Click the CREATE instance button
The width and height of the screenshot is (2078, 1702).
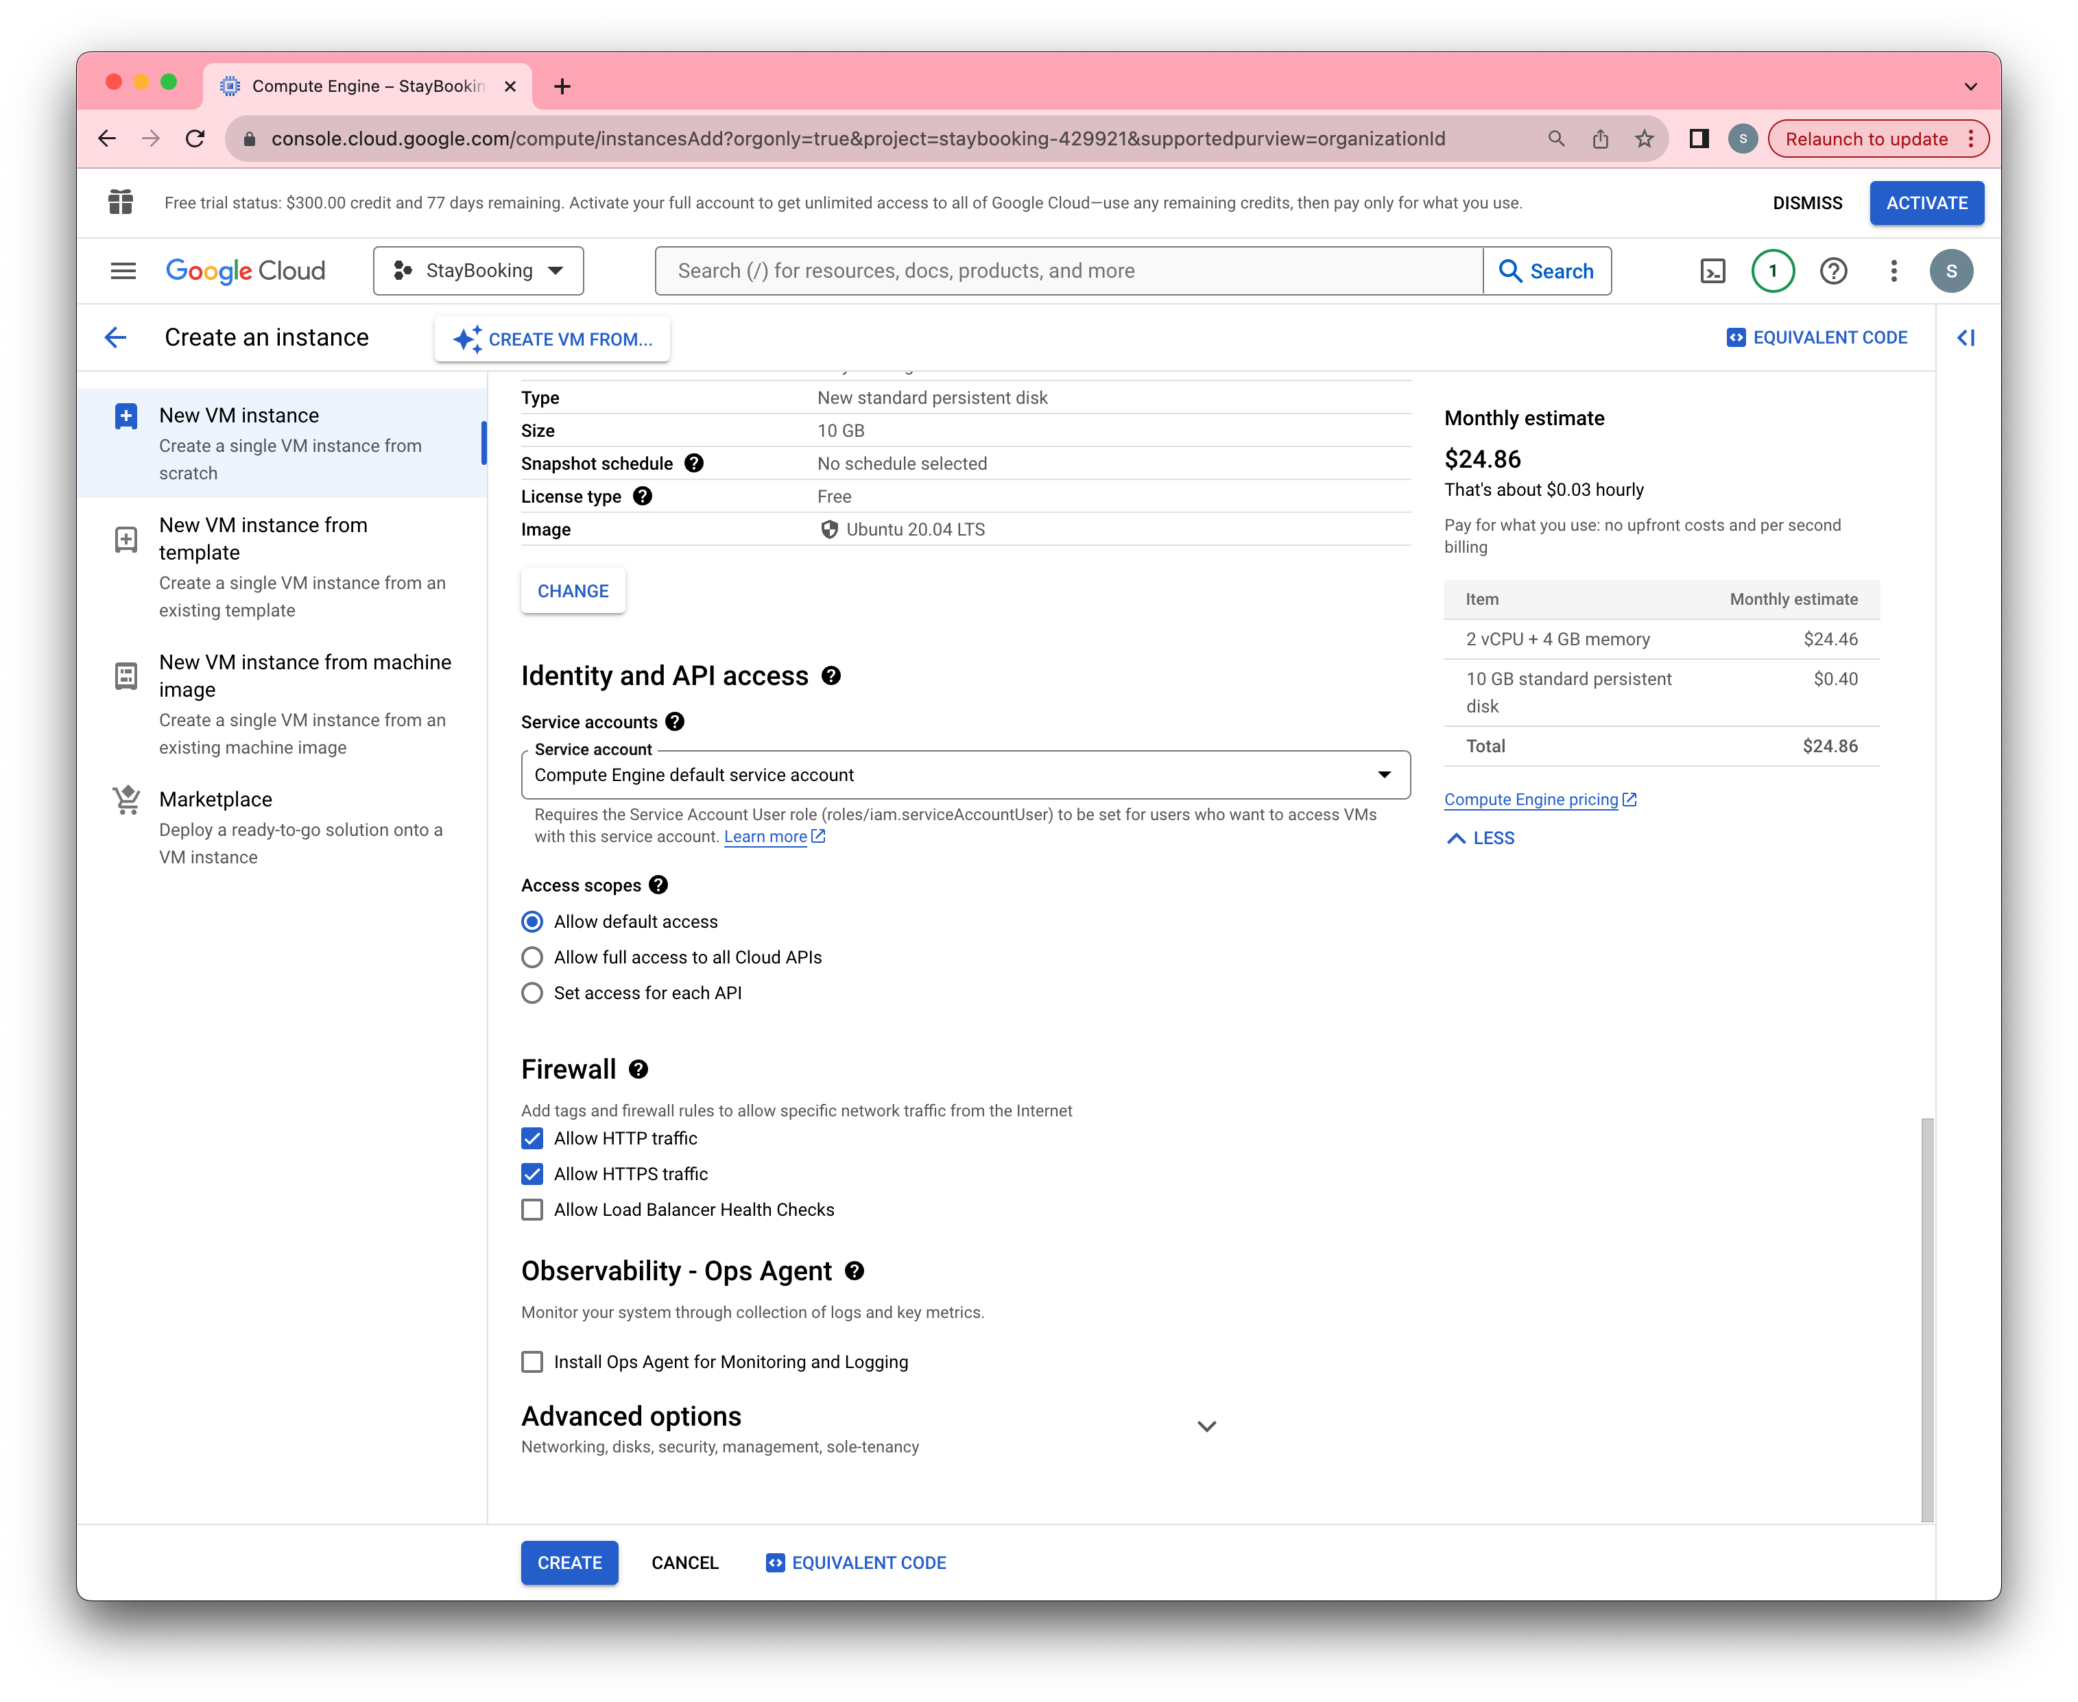[568, 1562]
